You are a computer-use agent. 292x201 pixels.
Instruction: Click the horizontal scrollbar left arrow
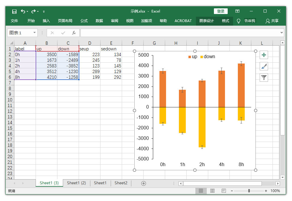[x=181, y=183]
